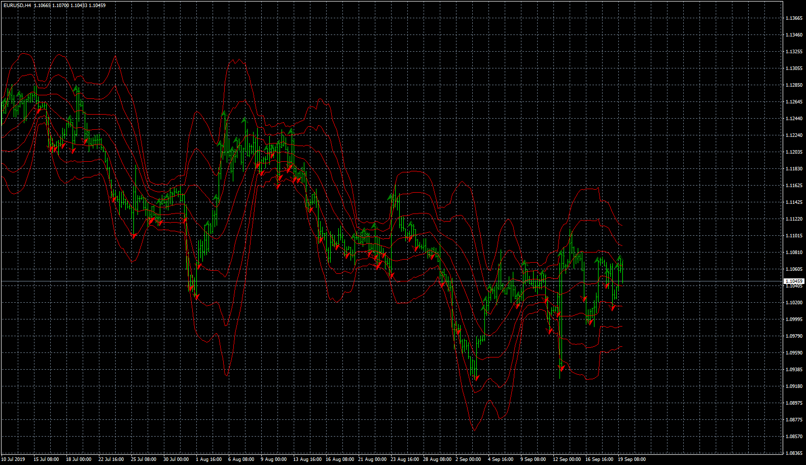Click the 1.10605 price scale label
Screen dimensions: 806x465
794,269
